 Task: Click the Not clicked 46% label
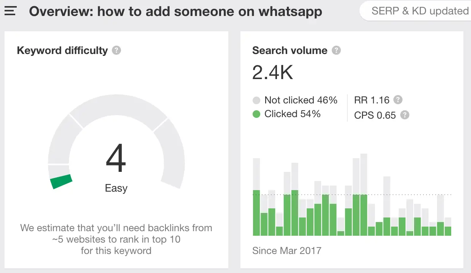coord(301,100)
